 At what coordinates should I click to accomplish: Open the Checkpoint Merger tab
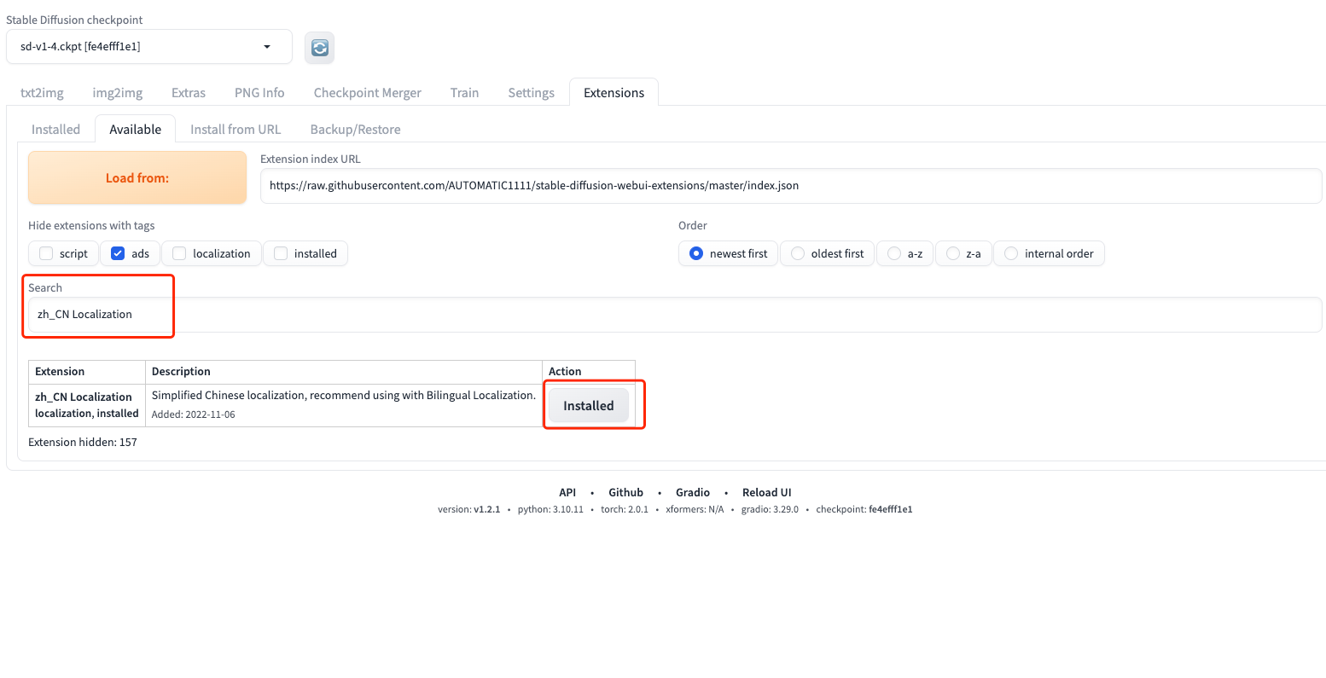point(367,92)
